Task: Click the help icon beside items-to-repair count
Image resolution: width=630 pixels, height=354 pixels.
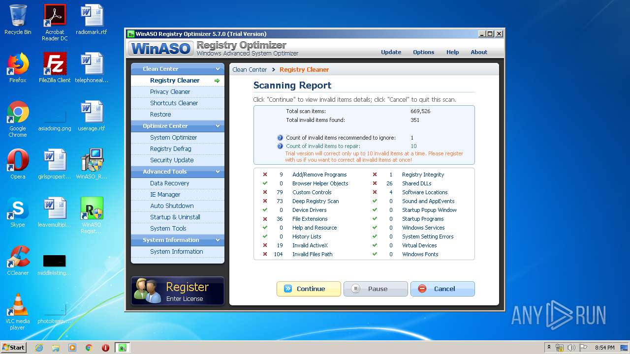Action: [x=280, y=146]
